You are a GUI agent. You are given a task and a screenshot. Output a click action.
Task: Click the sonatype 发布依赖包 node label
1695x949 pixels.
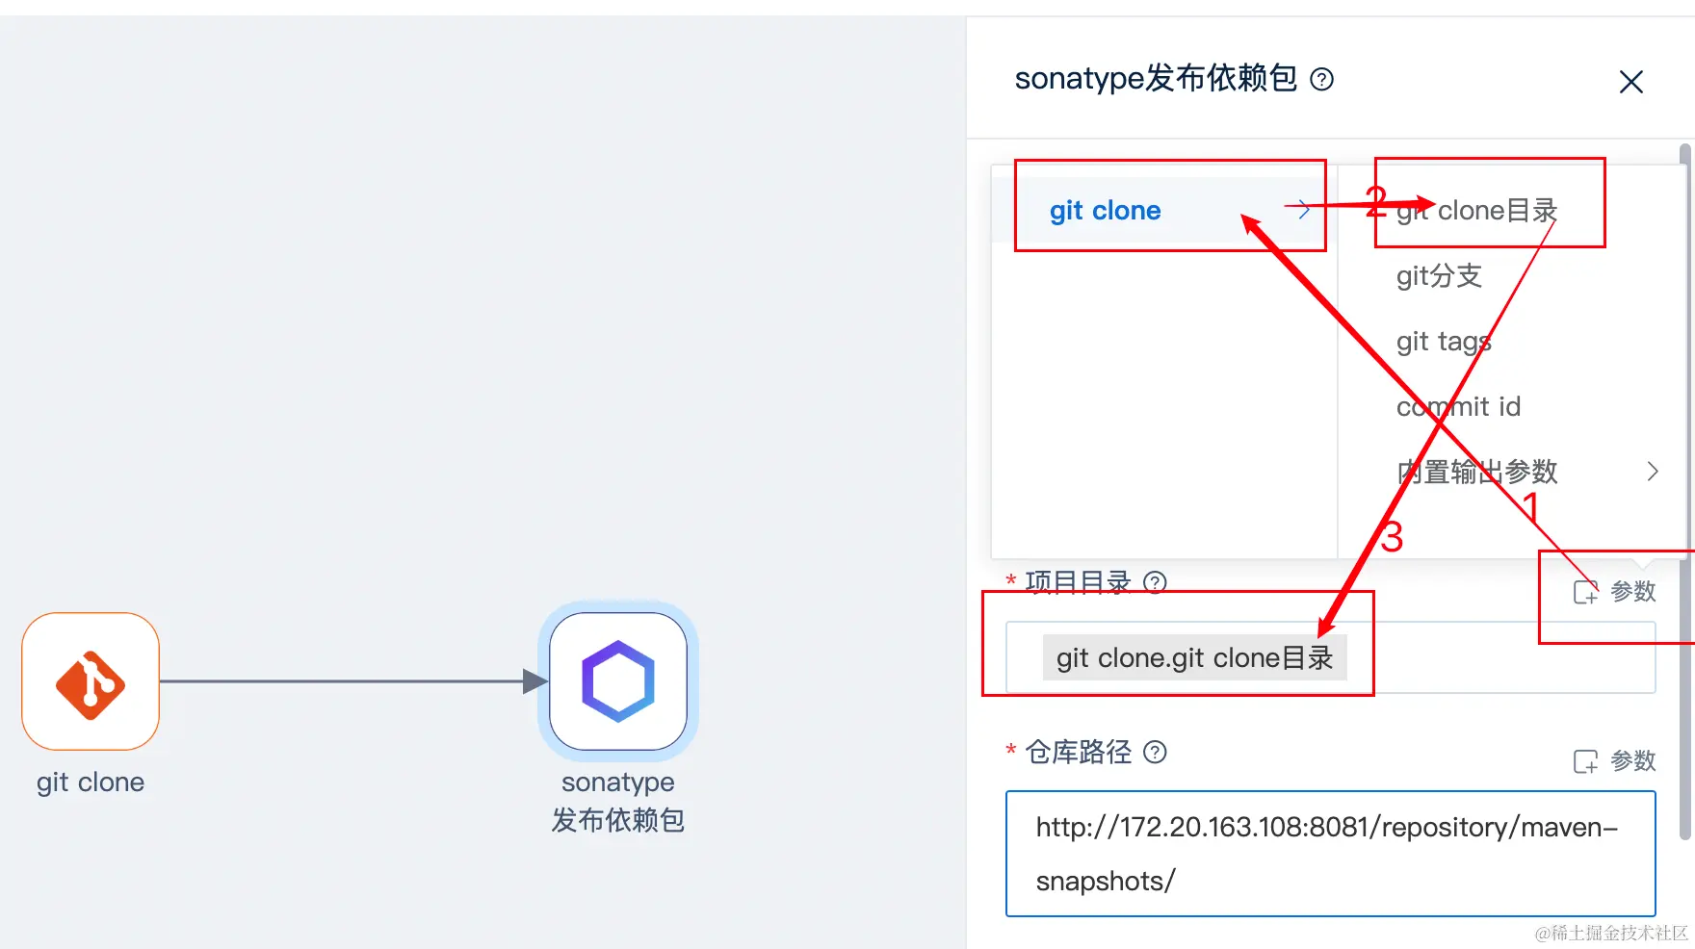pyautogui.click(x=618, y=801)
